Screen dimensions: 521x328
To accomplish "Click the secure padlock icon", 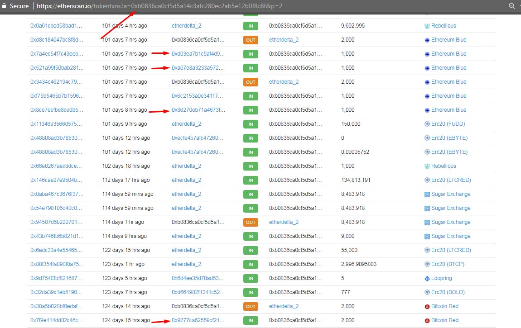I will coord(4,5).
